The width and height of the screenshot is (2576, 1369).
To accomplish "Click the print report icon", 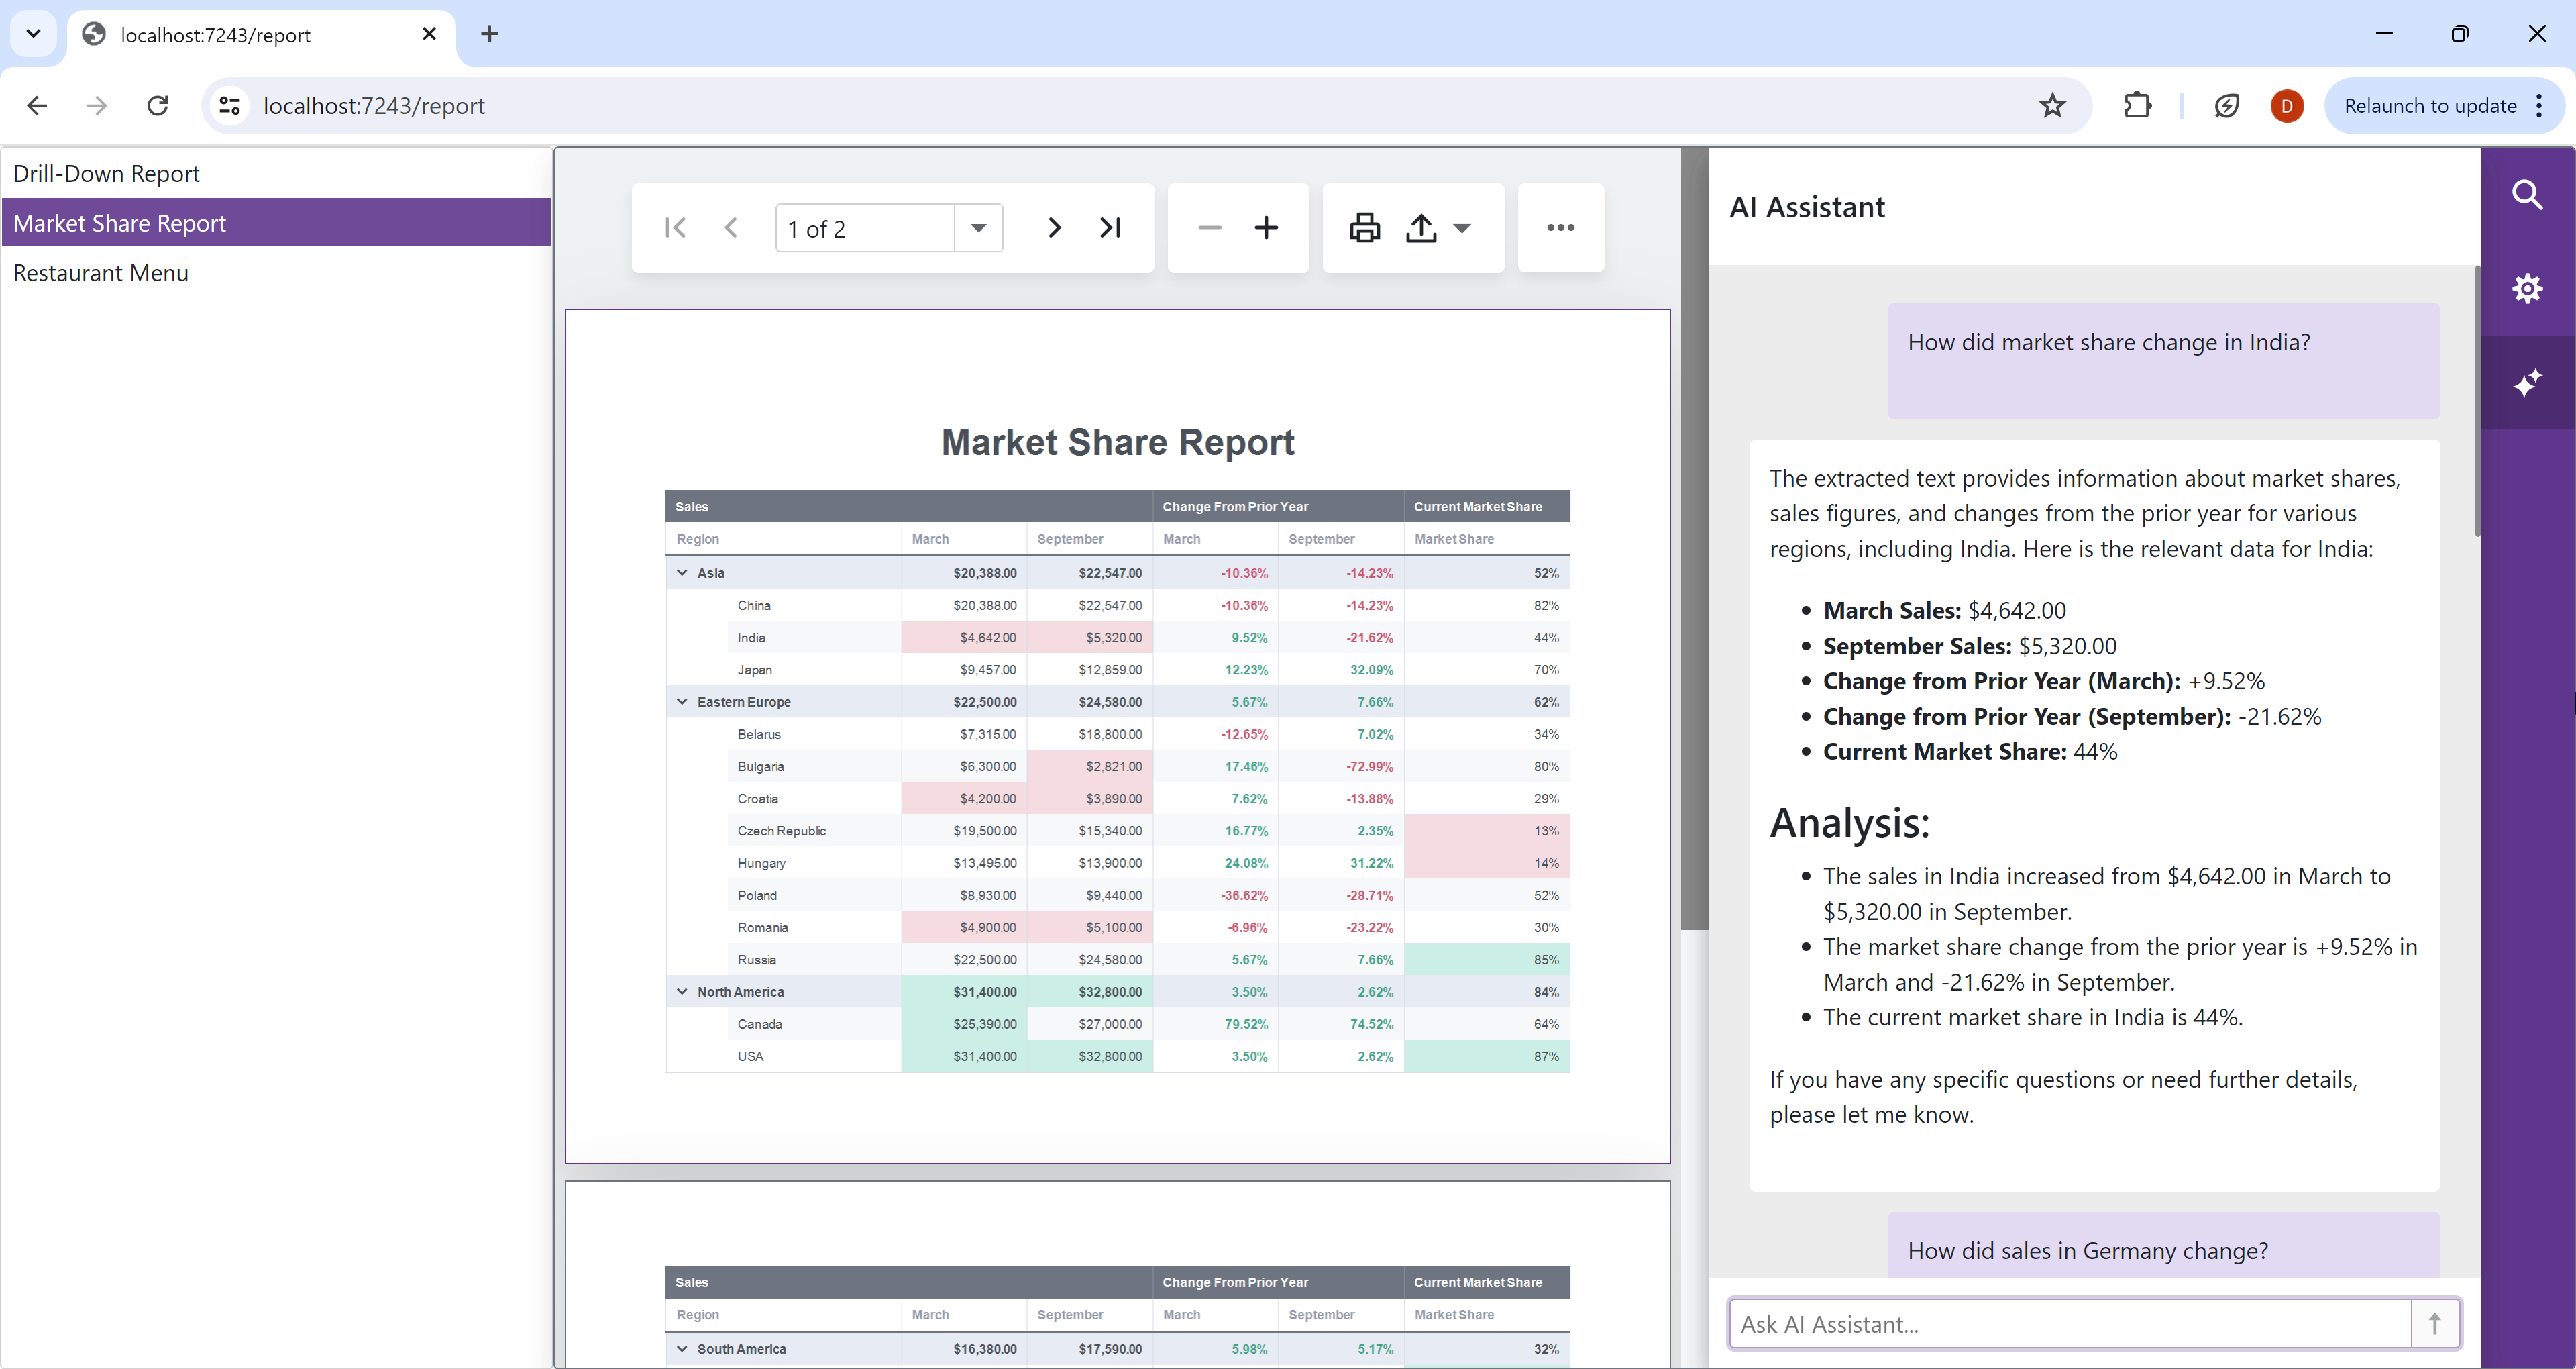I will tap(1364, 228).
